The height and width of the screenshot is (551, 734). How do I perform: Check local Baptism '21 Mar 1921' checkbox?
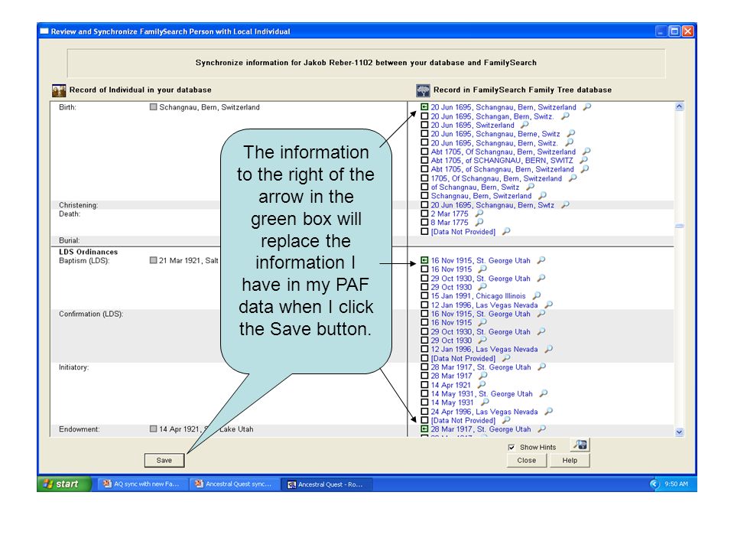pos(153,260)
